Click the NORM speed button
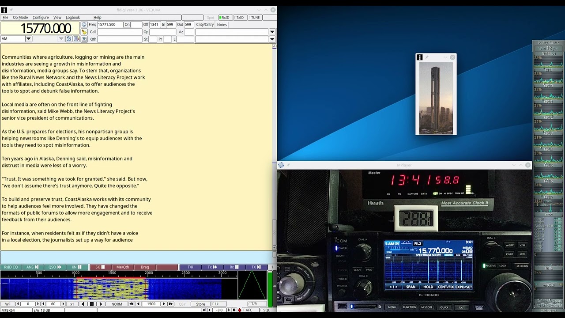The width and height of the screenshot is (565, 318). click(117, 304)
